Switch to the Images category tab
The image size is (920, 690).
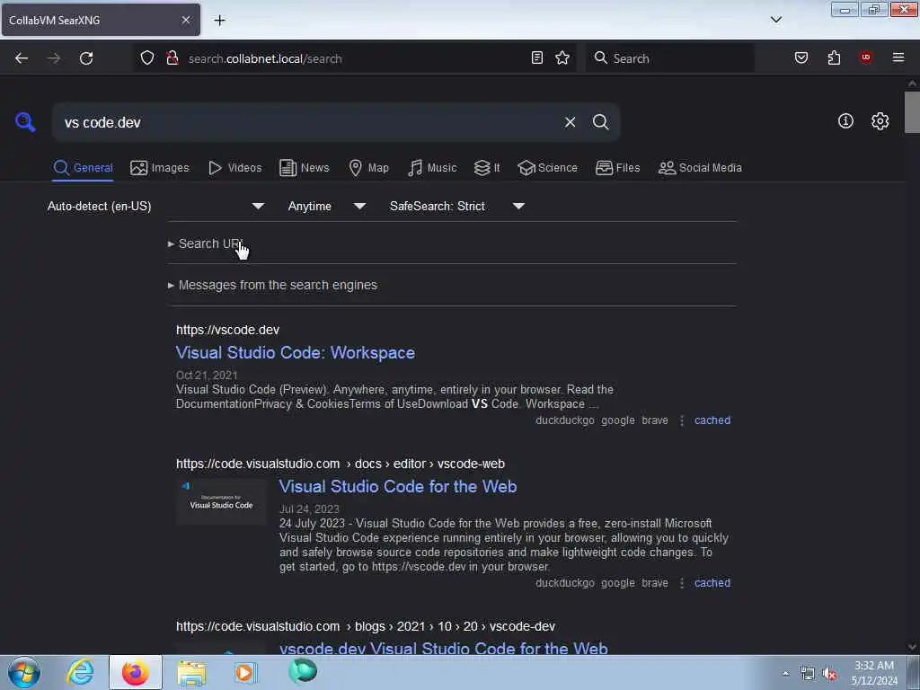[160, 168]
